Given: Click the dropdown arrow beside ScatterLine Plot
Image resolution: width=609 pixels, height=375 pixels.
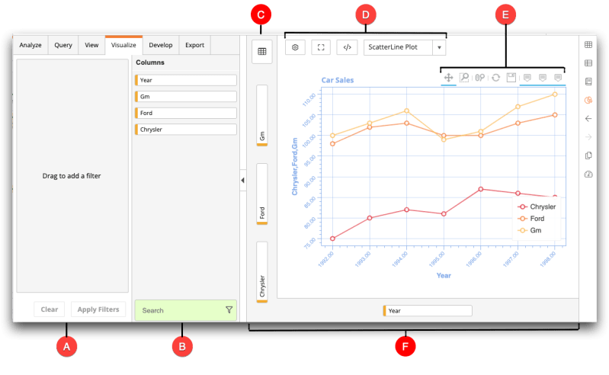Looking at the screenshot, I should click(439, 47).
